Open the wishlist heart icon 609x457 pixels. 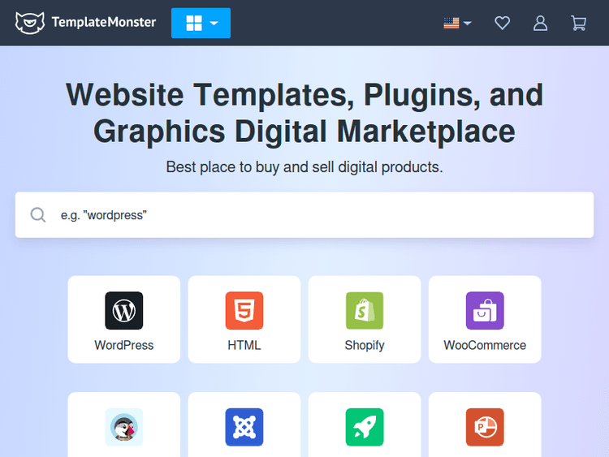(503, 24)
